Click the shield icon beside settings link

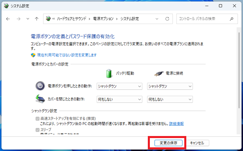33,55
